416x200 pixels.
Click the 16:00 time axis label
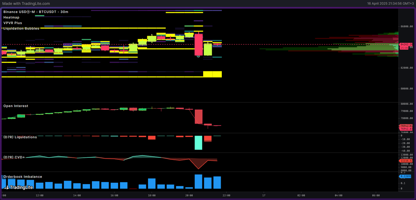click(x=114, y=195)
